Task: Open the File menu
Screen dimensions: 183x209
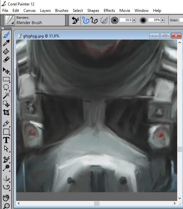Action: tap(5, 11)
